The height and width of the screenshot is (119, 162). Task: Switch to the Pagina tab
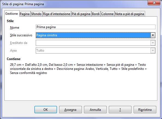tap(25, 14)
